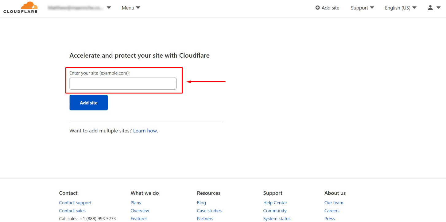Image resolution: width=446 pixels, height=222 pixels.
Task: Visit the Community forum
Action: [x=275, y=211]
